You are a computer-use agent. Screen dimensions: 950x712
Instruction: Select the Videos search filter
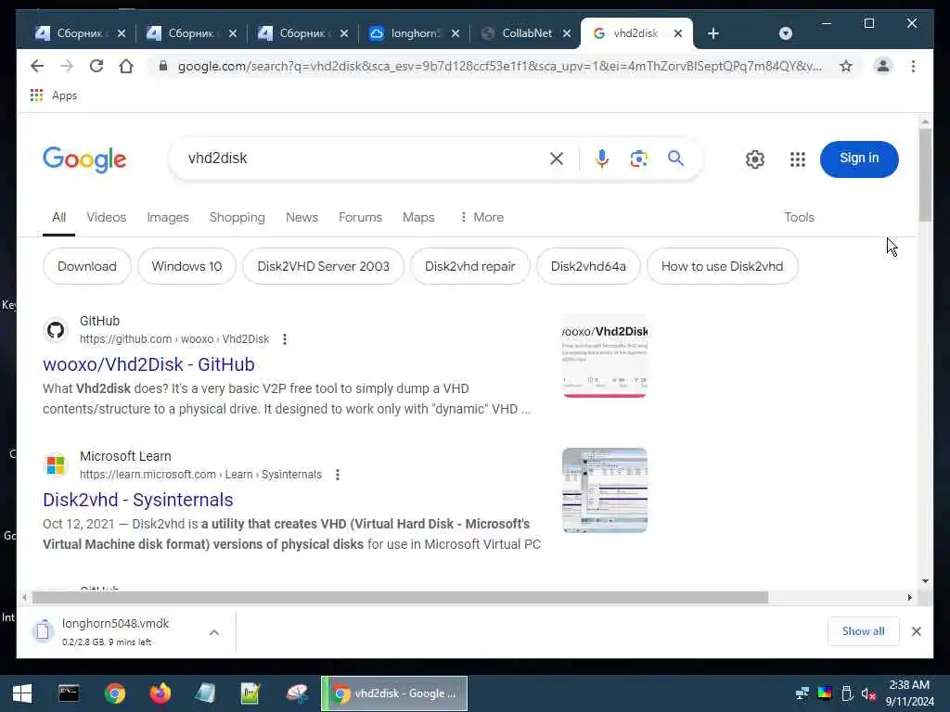click(106, 217)
